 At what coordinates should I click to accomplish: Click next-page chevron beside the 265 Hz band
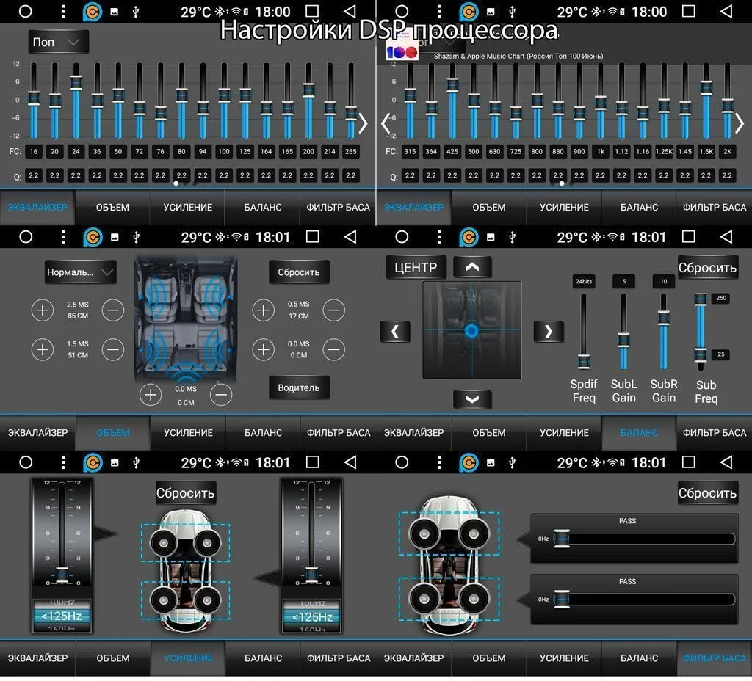(362, 123)
